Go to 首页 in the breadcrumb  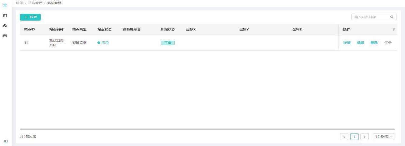pyautogui.click(x=20, y=3)
